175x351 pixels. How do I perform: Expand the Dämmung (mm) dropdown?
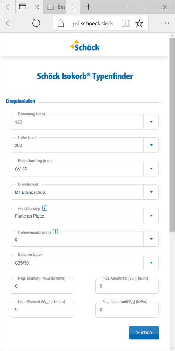click(85, 122)
